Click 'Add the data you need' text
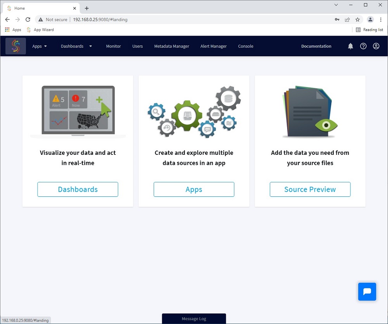Image resolution: width=388 pixels, height=324 pixels. (x=310, y=158)
